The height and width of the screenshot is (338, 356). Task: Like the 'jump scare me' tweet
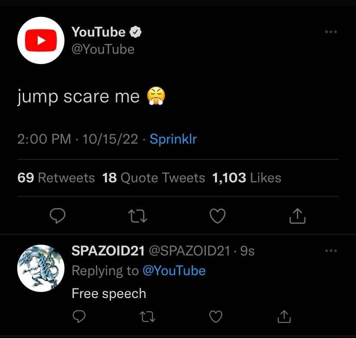pyautogui.click(x=217, y=216)
